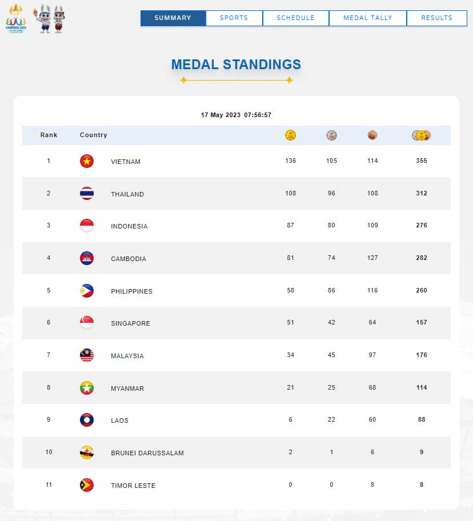Click the Thailand flag icon

coord(87,194)
